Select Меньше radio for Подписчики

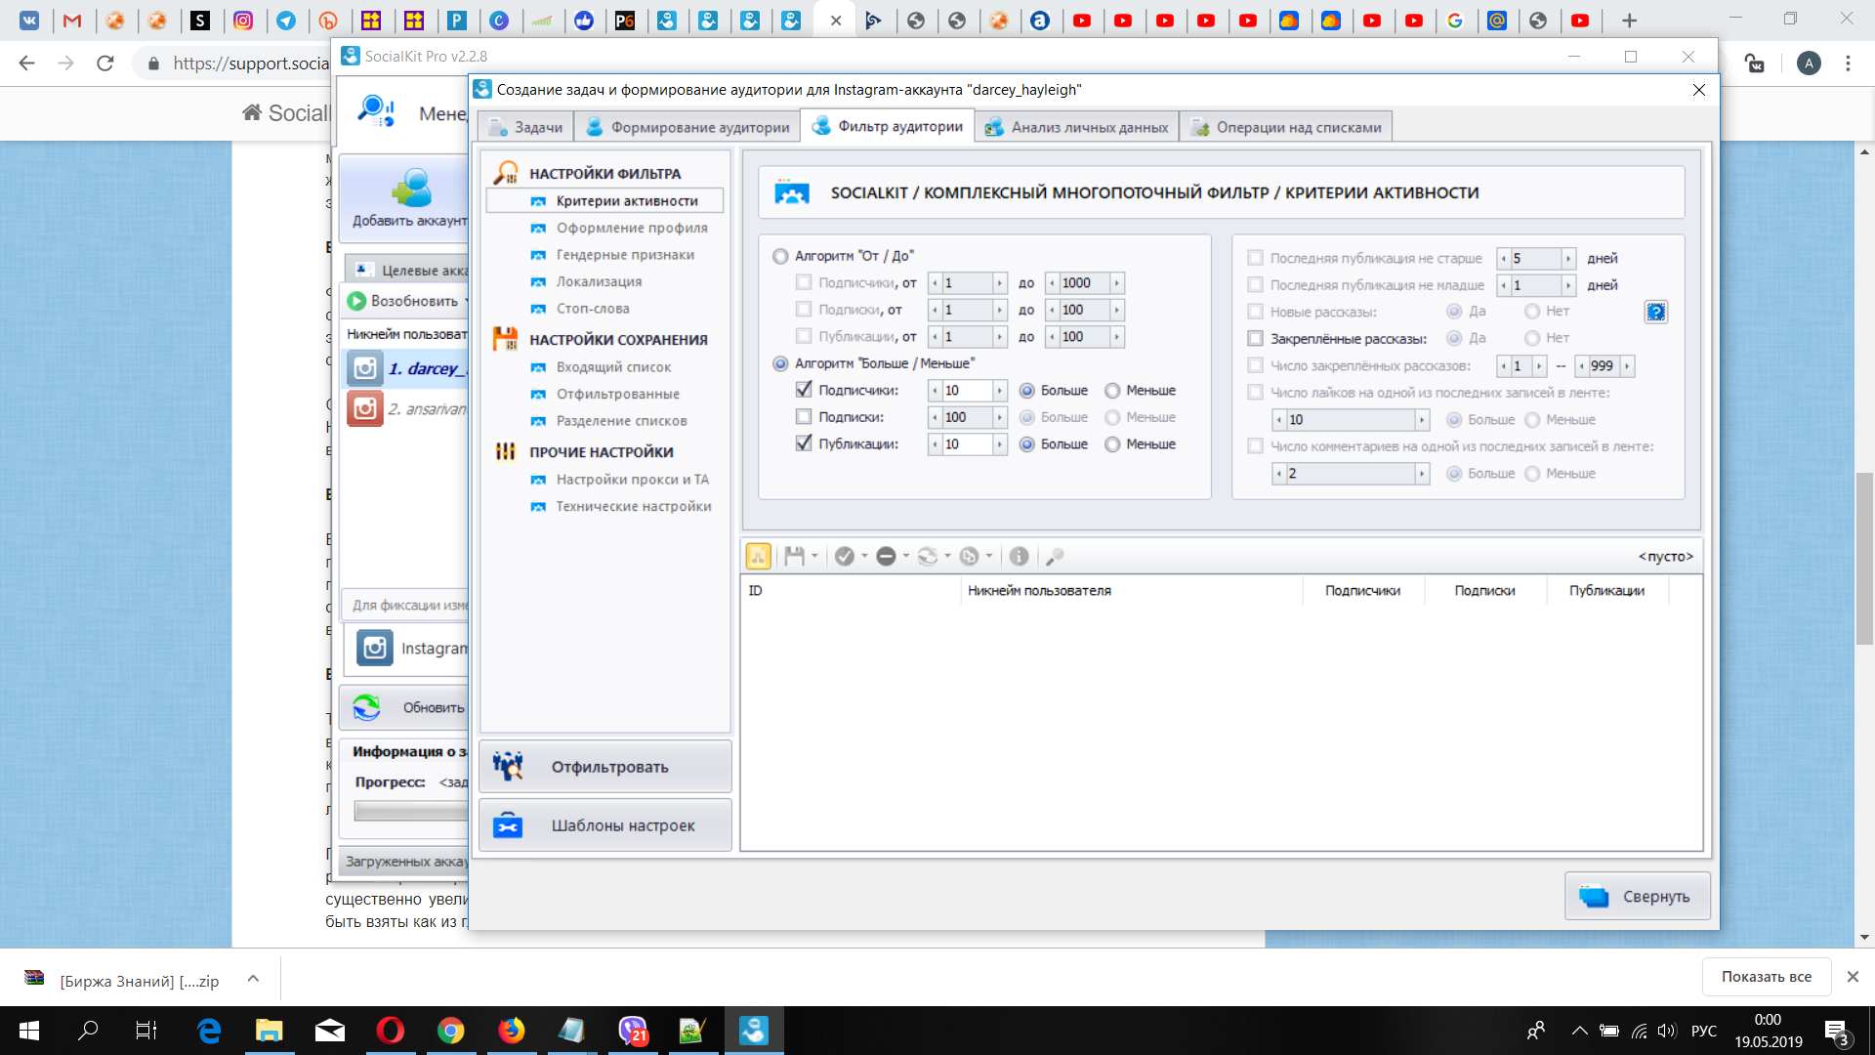point(1112,390)
